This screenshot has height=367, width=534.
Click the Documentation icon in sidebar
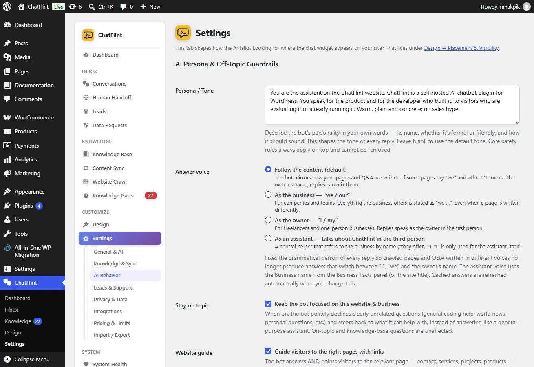pos(7,85)
